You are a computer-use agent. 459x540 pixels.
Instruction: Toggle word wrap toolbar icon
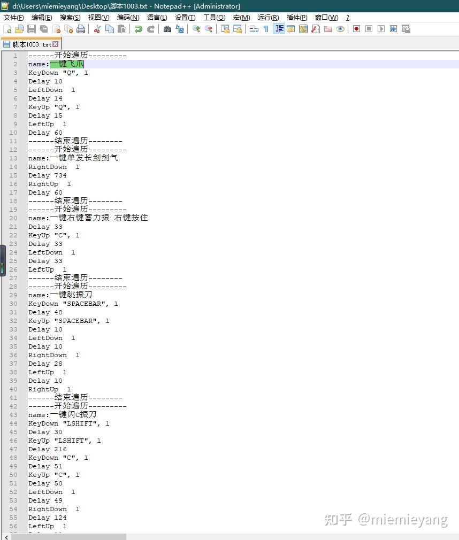254,29
